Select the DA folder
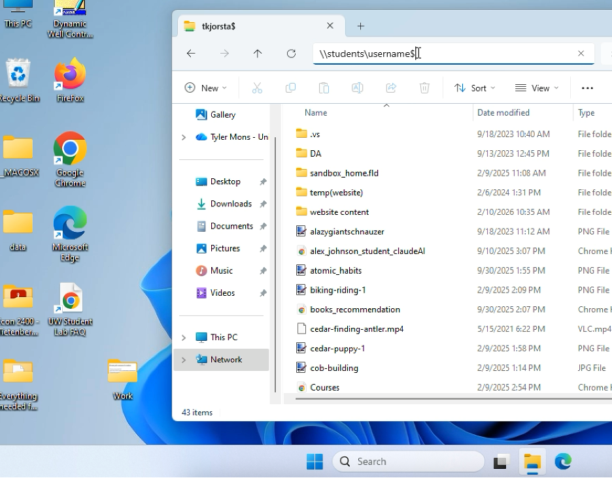The height and width of the screenshot is (478, 612). 315,153
